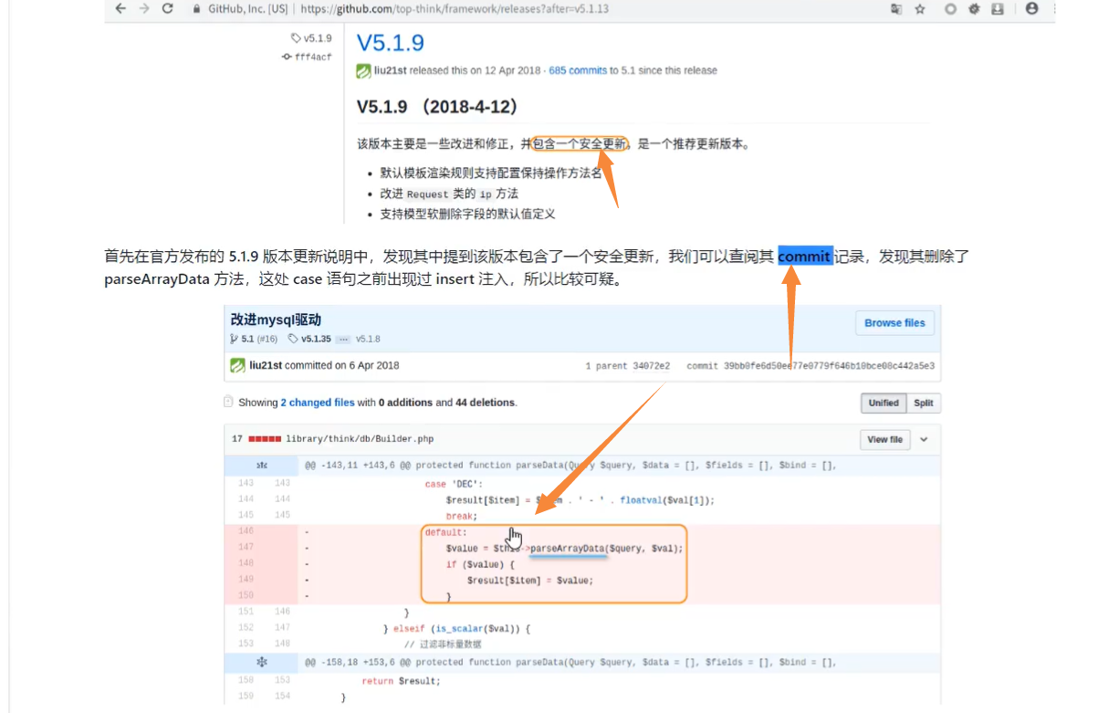Image resolution: width=1098 pixels, height=713 pixels.
Task: Click the v5.1.9 tag label link
Action: [318, 38]
